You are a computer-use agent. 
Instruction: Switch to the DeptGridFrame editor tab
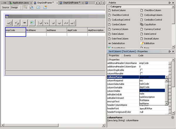point(72,3)
